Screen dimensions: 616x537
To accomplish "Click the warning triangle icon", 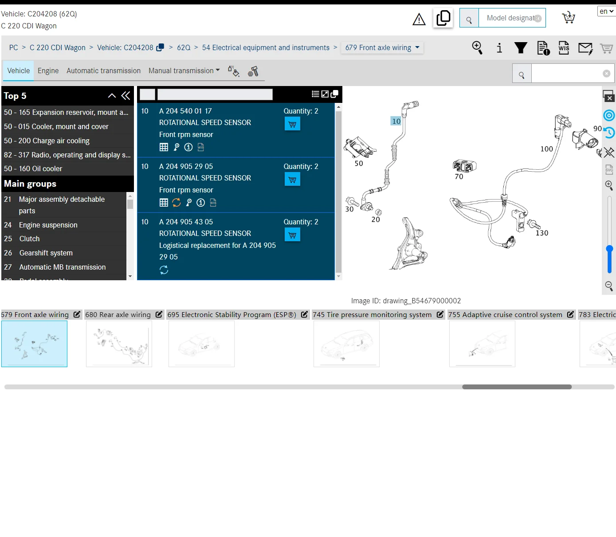I will pos(419,19).
